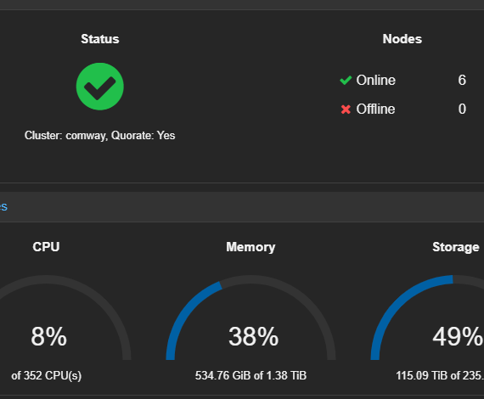Click the 'of 352 CPU(s)' text
The width and height of the screenshot is (484, 399).
(x=47, y=375)
